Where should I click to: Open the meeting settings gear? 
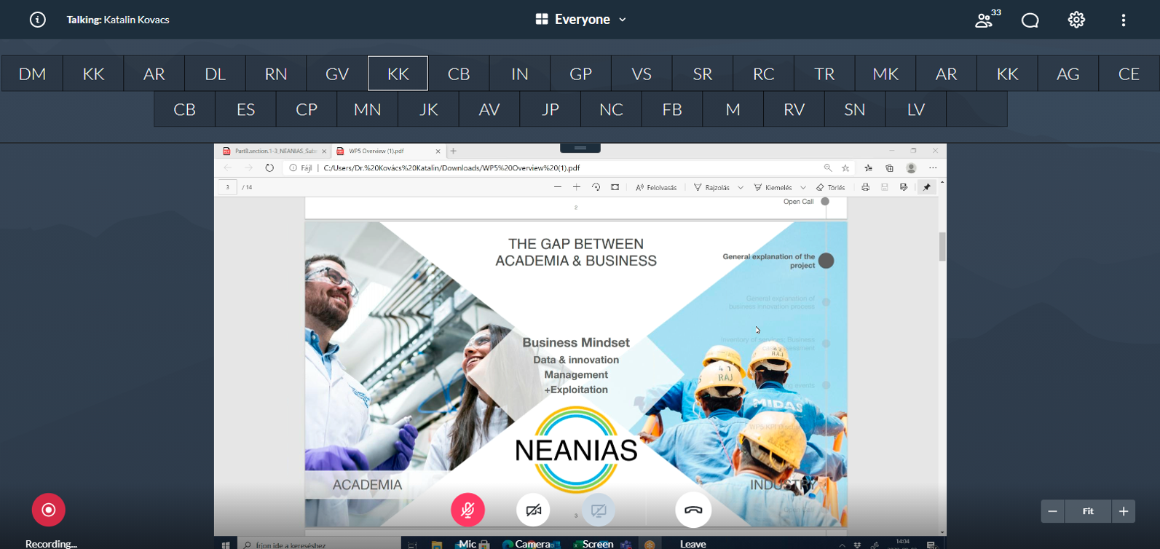click(1076, 20)
